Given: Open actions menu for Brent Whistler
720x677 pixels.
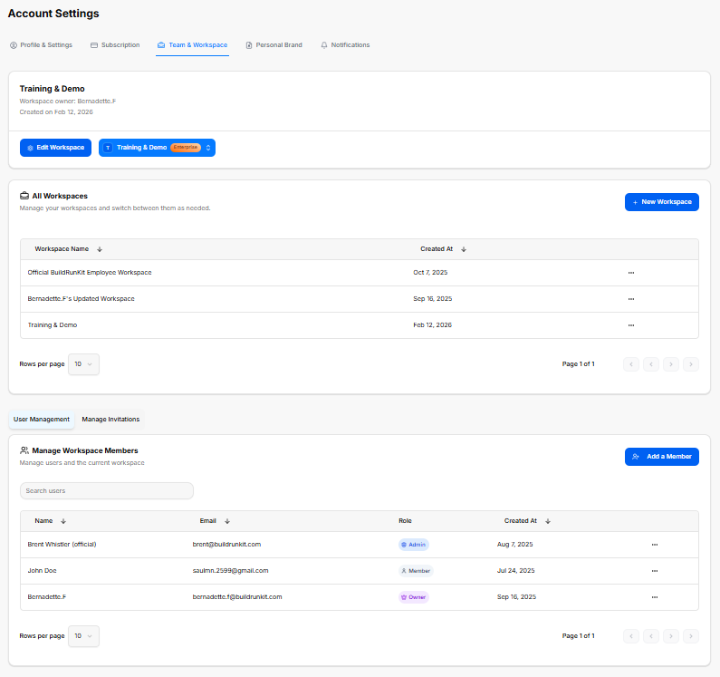Looking at the screenshot, I should (x=655, y=545).
